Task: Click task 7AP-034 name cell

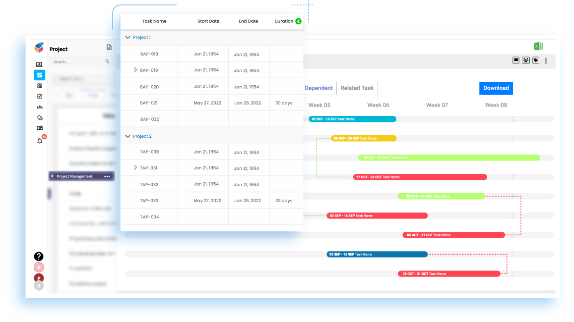Action: tap(149, 217)
